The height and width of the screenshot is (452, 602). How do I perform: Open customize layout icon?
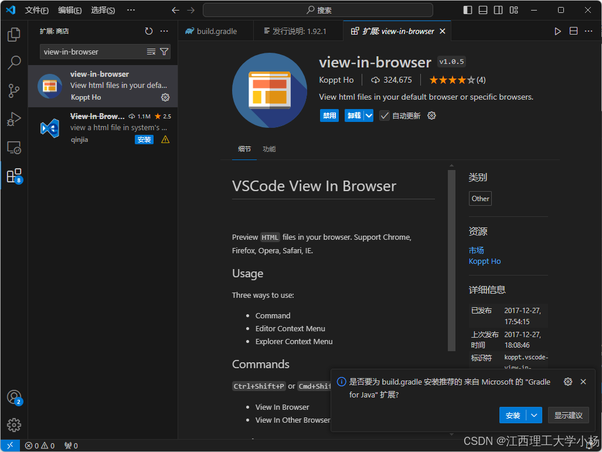click(513, 11)
